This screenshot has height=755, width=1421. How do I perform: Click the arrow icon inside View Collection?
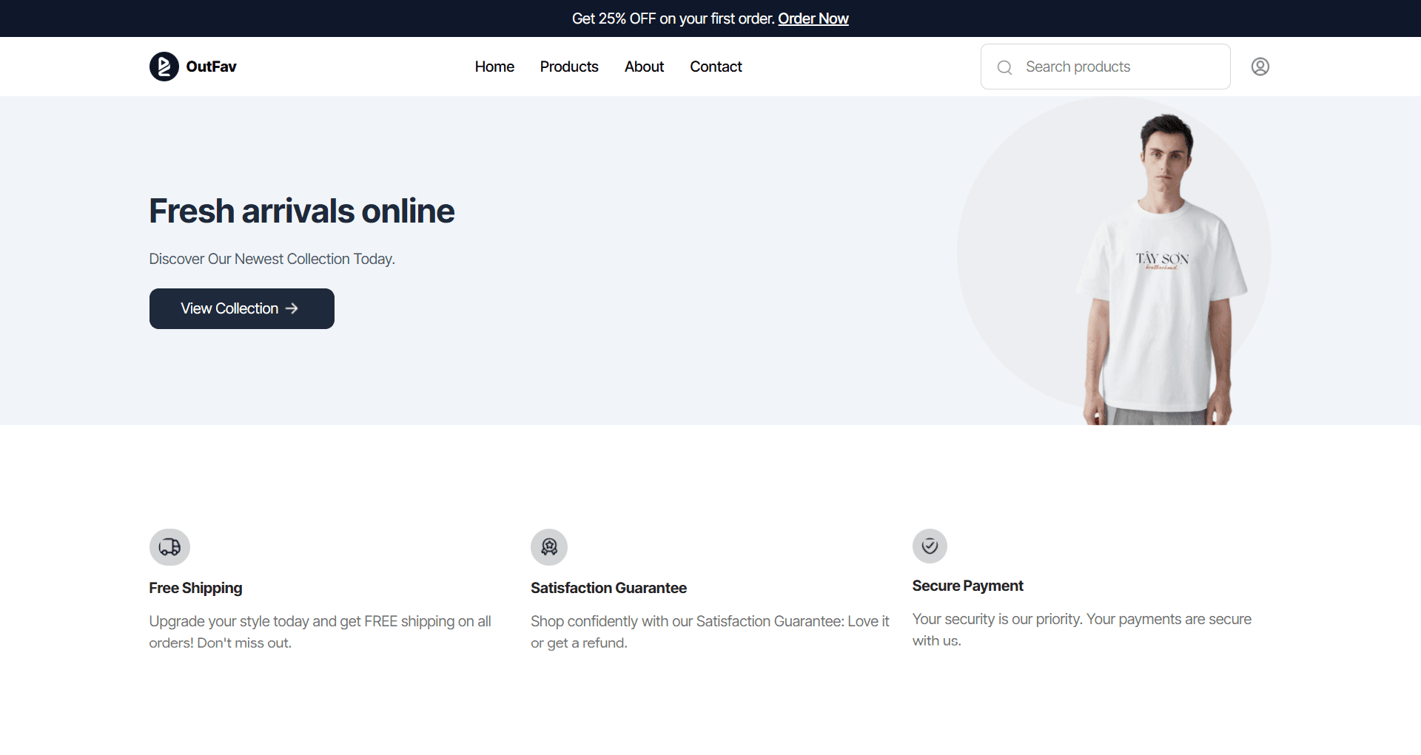[x=292, y=308]
